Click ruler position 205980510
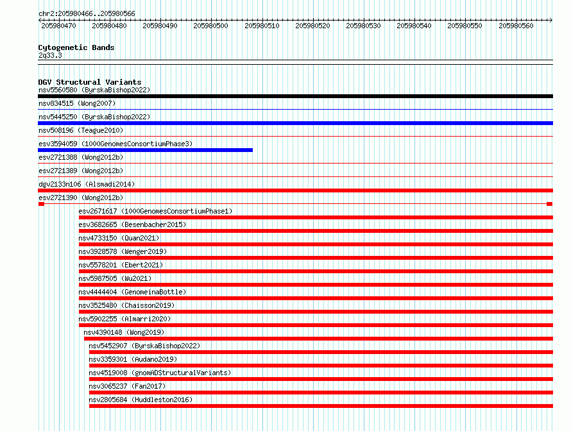Viewport: 571px width, 431px height. click(x=262, y=26)
